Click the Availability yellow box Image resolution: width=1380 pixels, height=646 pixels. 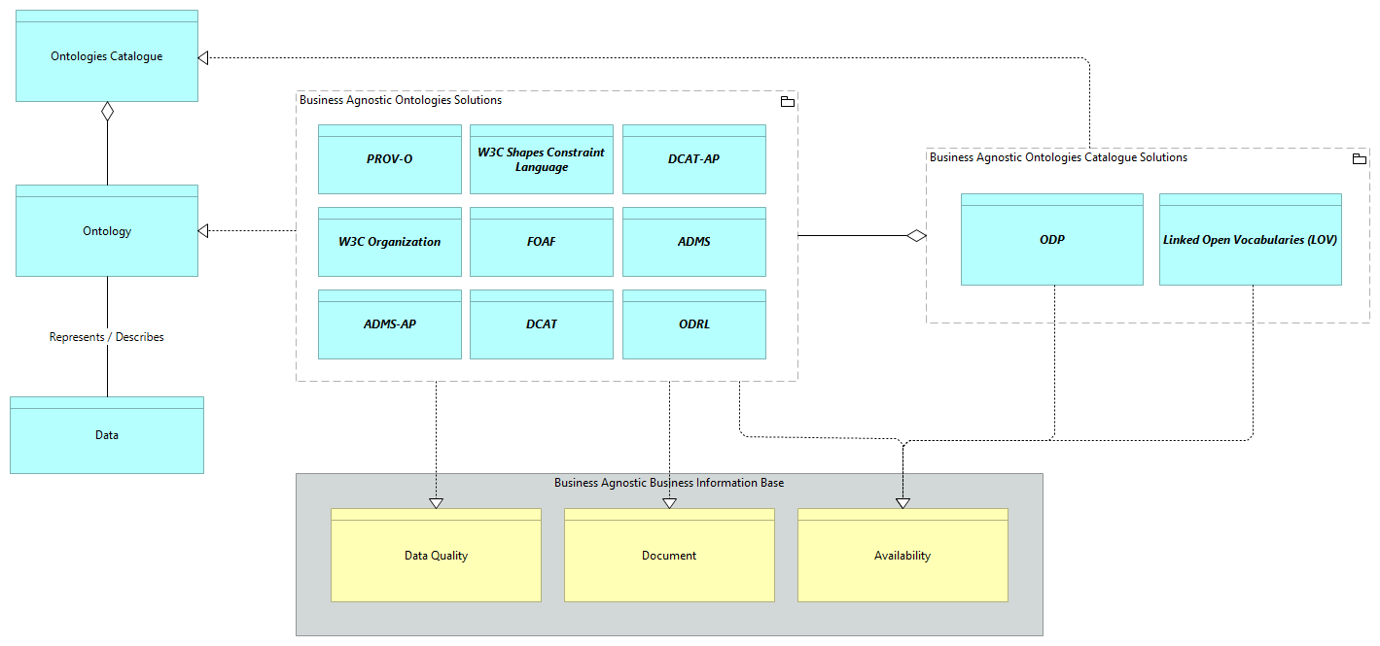point(902,556)
